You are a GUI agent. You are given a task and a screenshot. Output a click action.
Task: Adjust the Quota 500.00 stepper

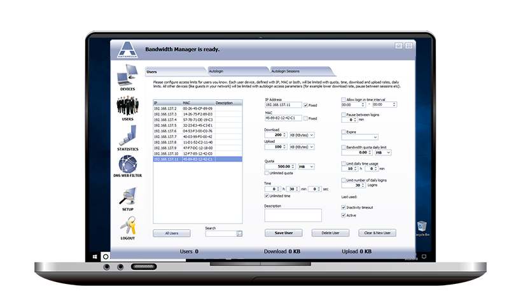(x=293, y=167)
